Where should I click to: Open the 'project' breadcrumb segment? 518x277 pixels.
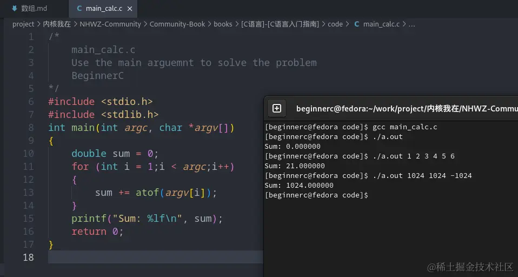coord(23,24)
